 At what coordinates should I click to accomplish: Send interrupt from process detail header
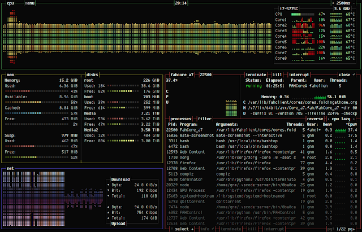299,75
